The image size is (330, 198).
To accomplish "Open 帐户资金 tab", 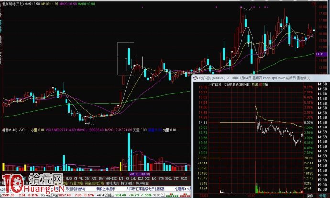I will click(x=143, y=183).
